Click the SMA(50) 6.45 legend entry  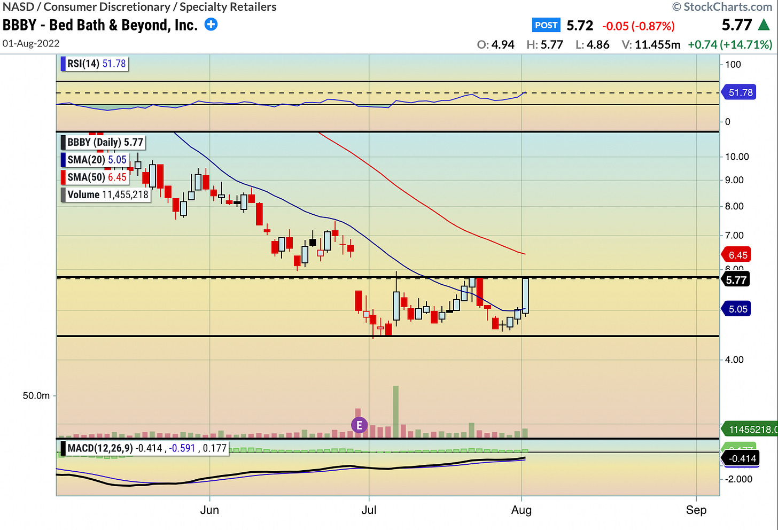[x=95, y=177]
